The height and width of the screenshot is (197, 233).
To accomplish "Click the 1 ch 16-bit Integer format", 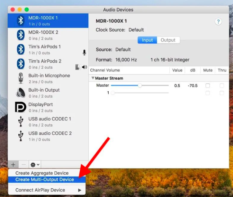I will coord(170,60).
